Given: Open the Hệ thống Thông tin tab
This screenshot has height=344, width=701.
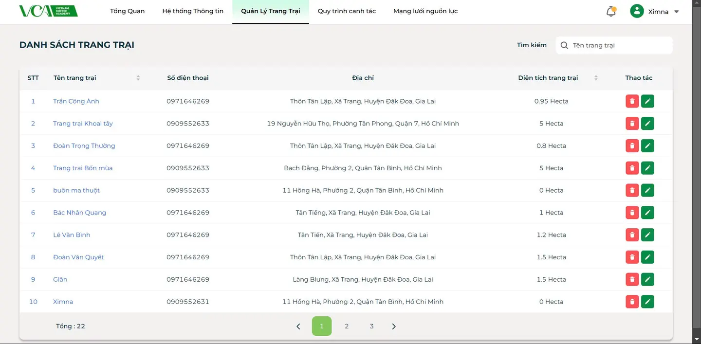Looking at the screenshot, I should [x=193, y=11].
